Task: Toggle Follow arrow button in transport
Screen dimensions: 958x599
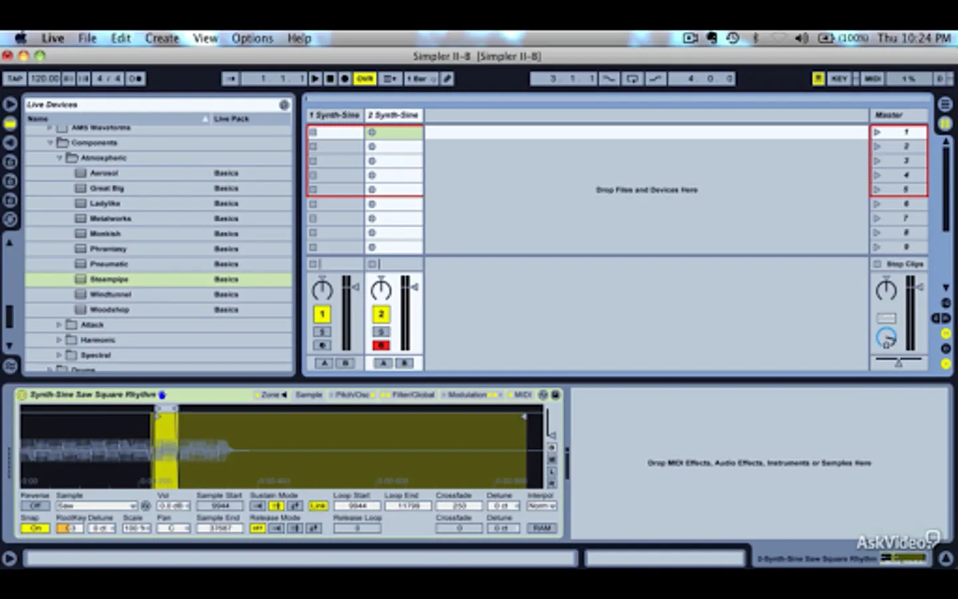Action: pos(230,79)
